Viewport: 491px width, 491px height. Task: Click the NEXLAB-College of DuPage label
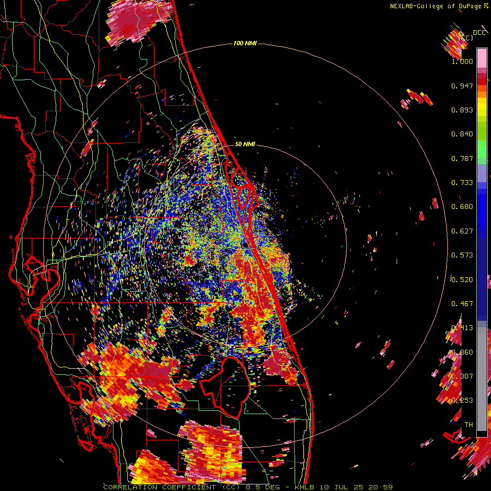(x=435, y=6)
